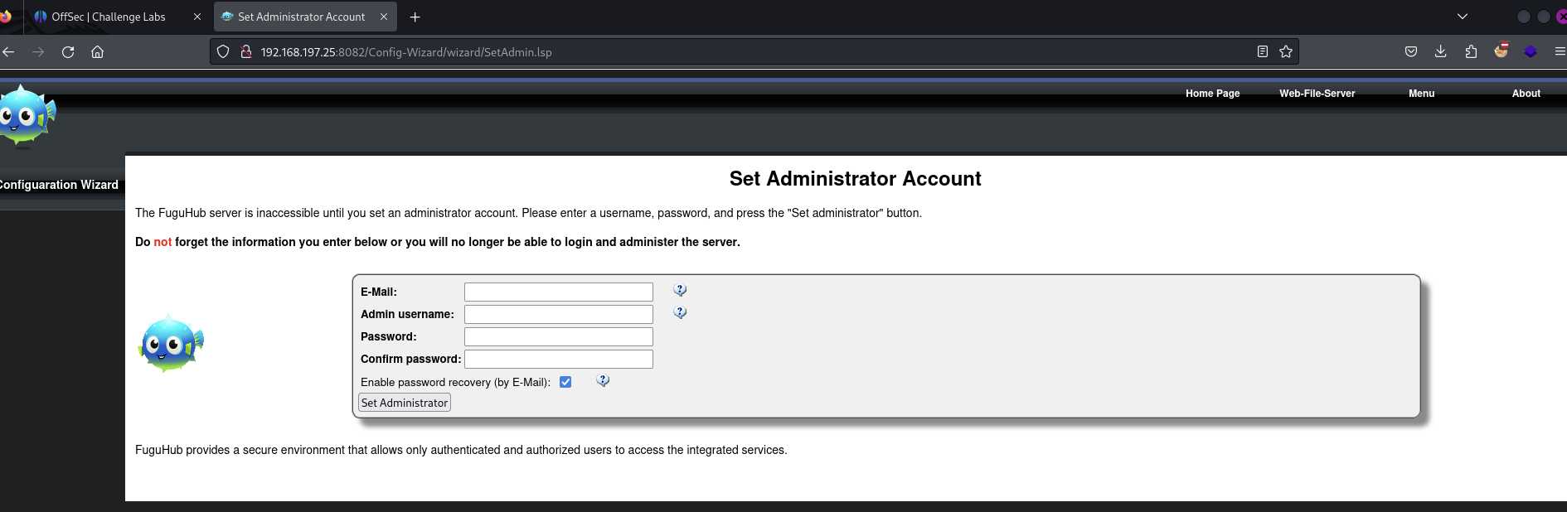Open the Web-File-Server nav item
Image resolution: width=1567 pixels, height=512 pixels.
(x=1317, y=94)
